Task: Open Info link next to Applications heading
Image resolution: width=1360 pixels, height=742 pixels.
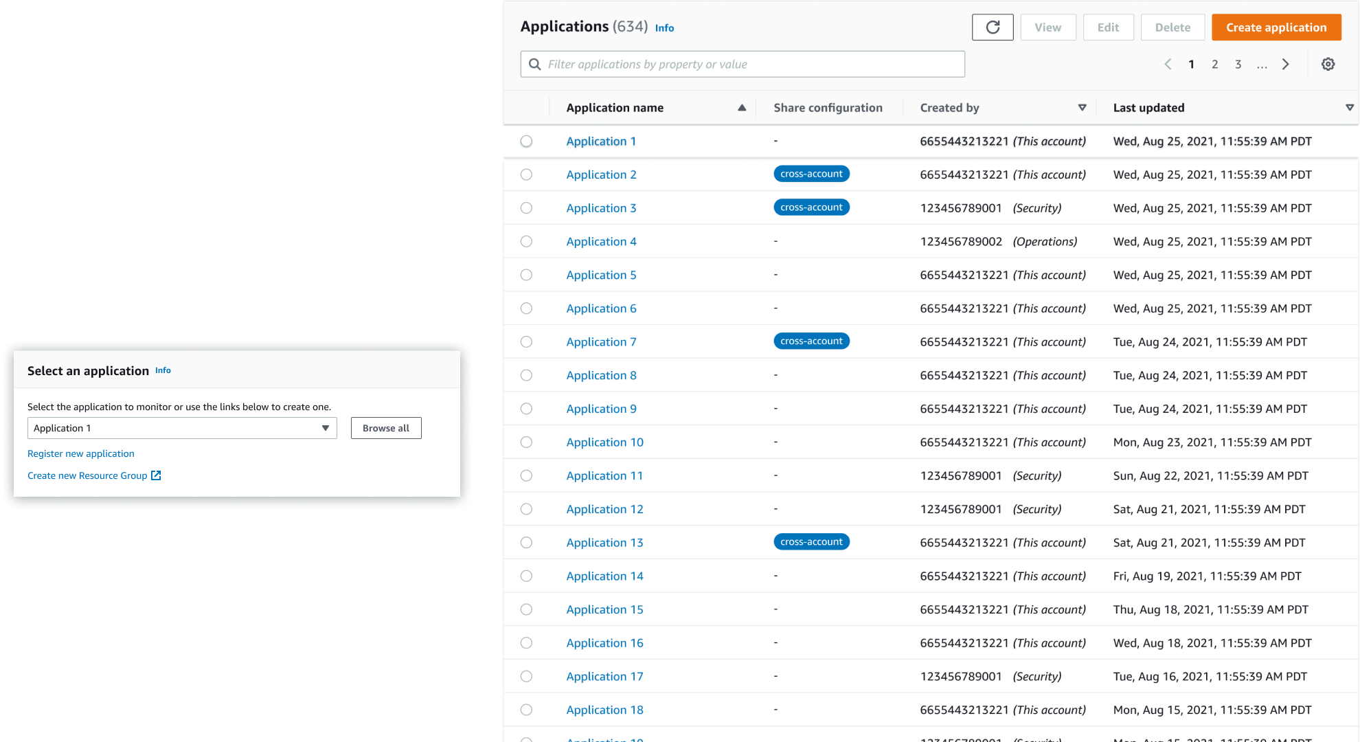Action: point(664,28)
